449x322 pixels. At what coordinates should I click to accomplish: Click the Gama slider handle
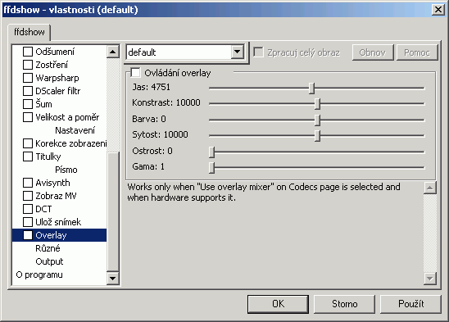[x=211, y=167]
